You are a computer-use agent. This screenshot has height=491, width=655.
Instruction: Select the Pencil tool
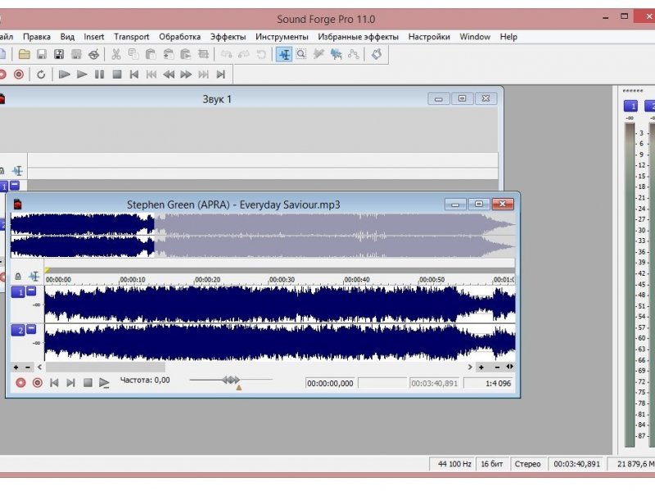click(318, 54)
